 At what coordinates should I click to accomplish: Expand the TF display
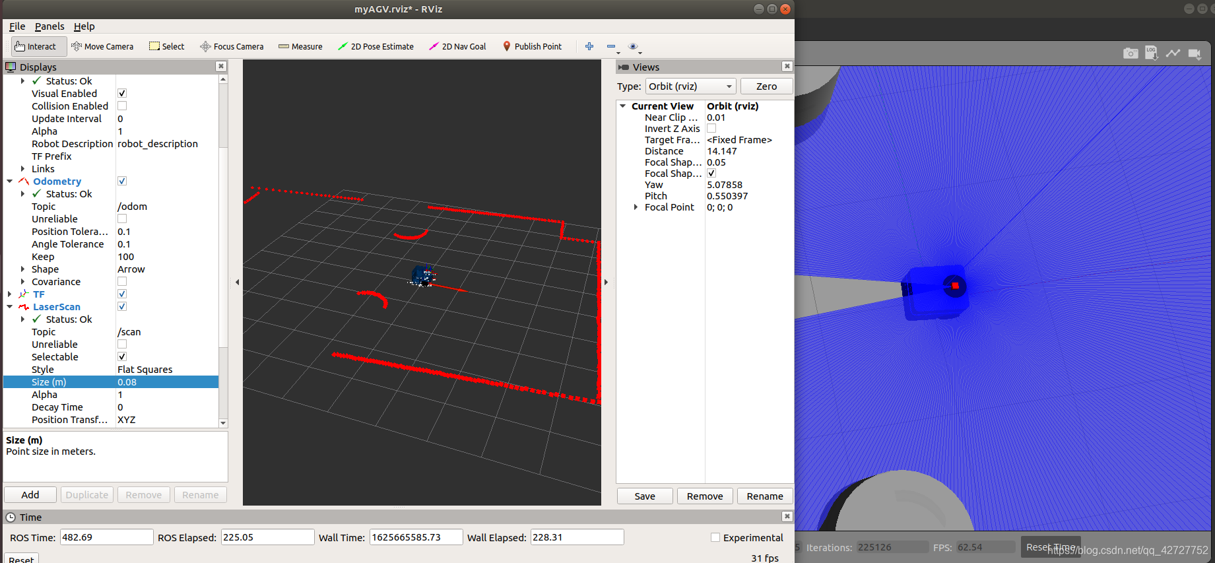click(10, 294)
